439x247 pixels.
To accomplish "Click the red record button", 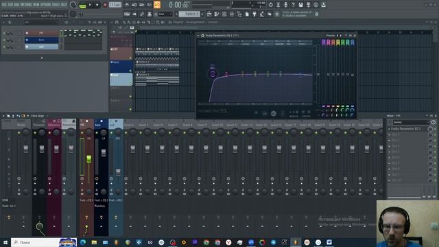I will pyautogui.click(x=105, y=5).
